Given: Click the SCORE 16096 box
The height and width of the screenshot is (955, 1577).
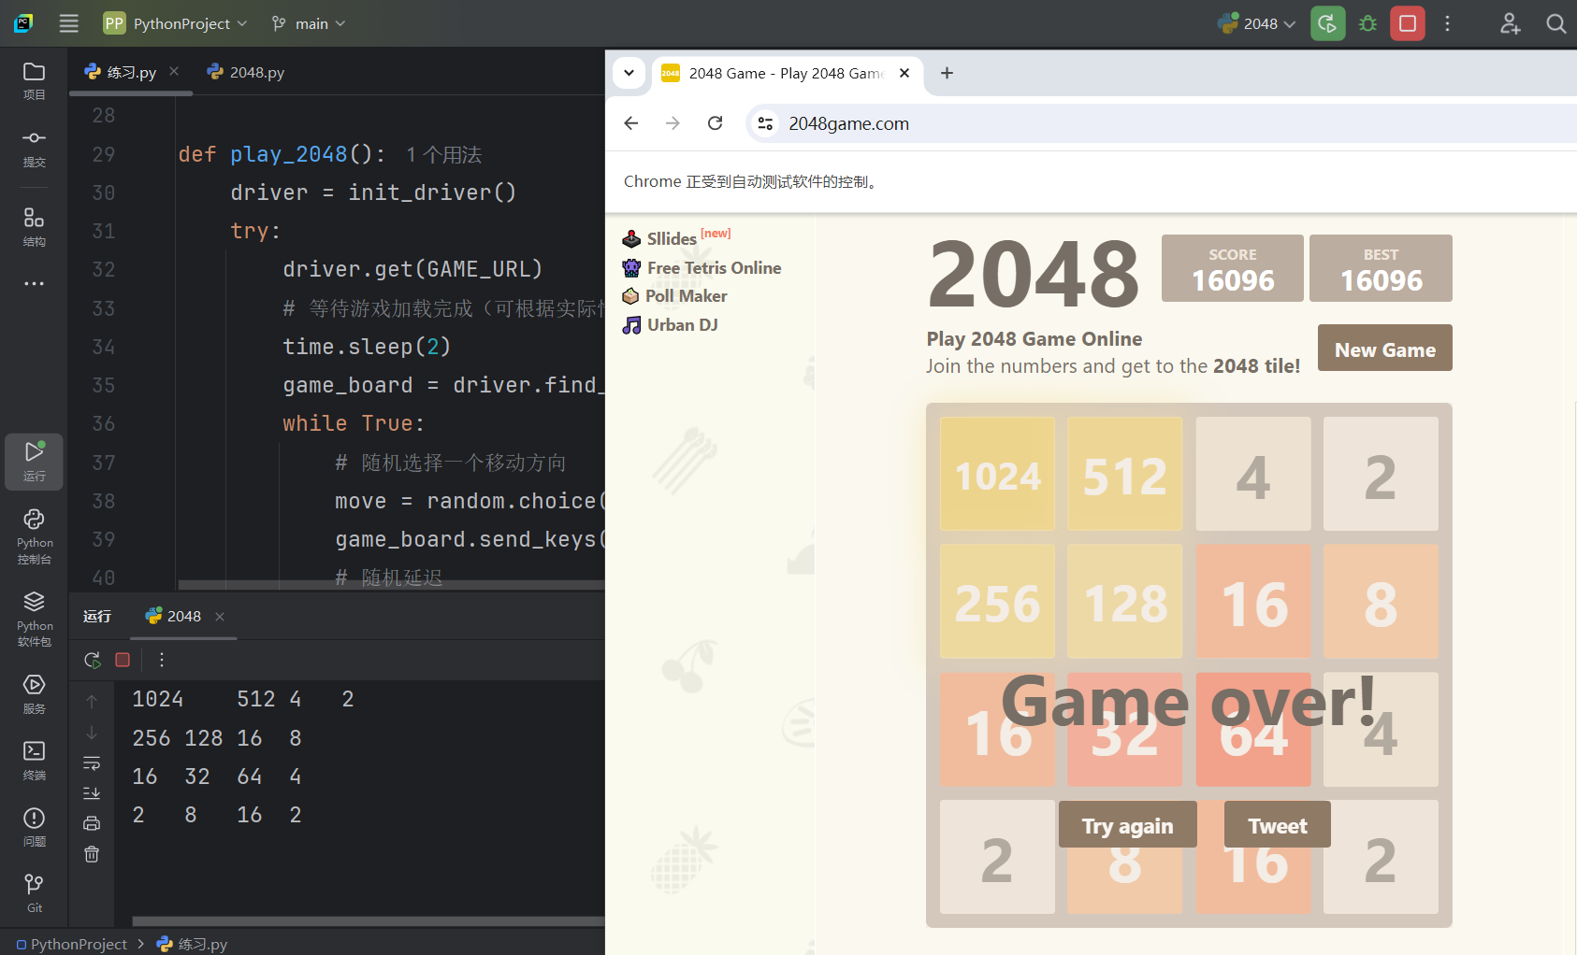Looking at the screenshot, I should tap(1232, 268).
